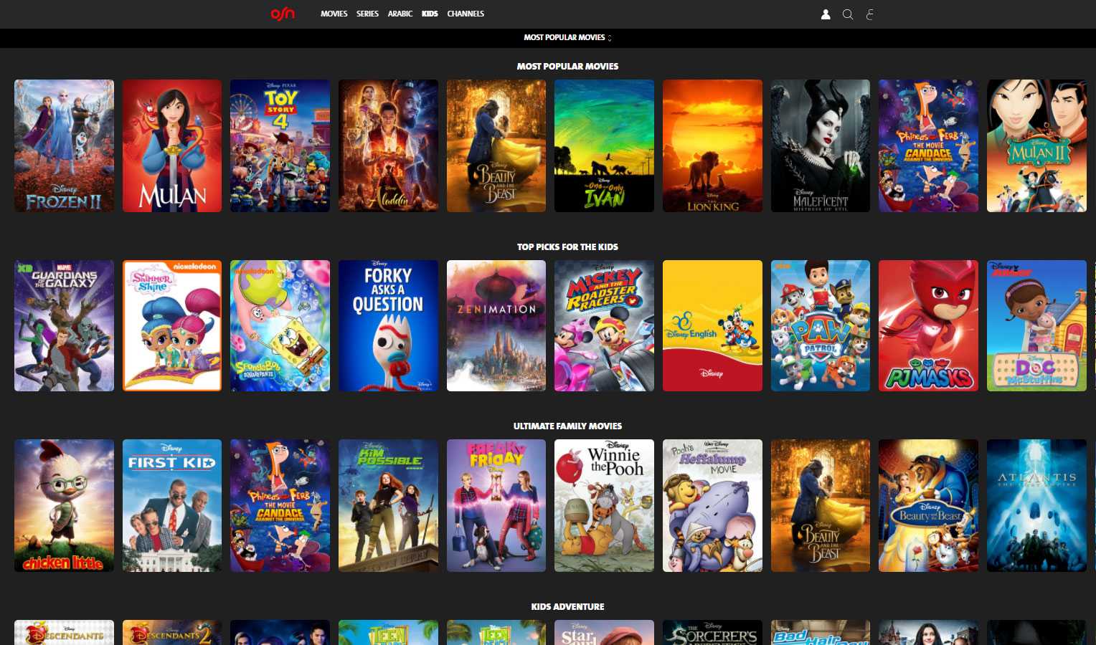Open the Frozen II poster
Screen dimensions: 1096x645
(64, 145)
